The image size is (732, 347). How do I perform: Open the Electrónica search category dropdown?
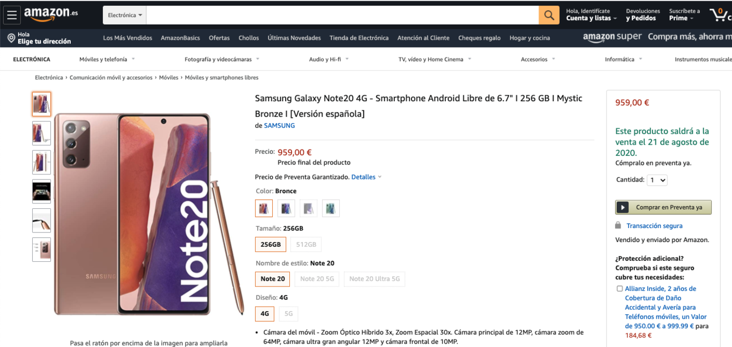pos(124,14)
